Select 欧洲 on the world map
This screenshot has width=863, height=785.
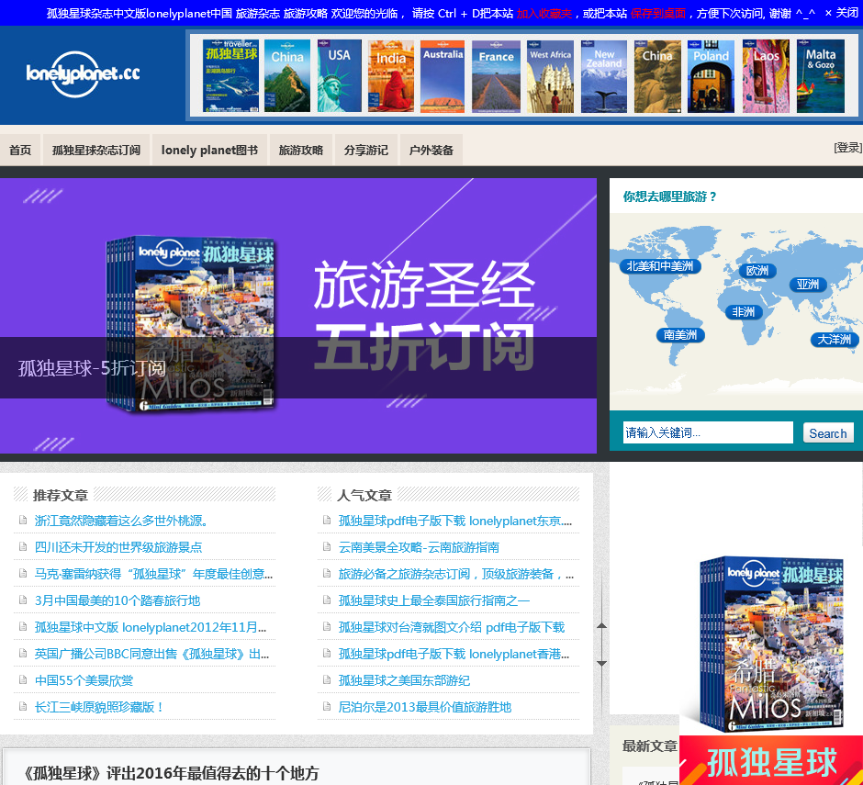coord(757,270)
